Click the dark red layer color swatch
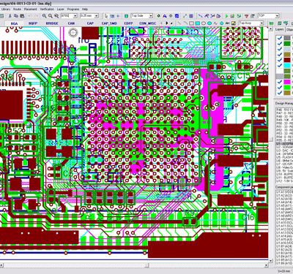The width and height of the screenshot is (293, 274). pyautogui.click(x=287, y=60)
